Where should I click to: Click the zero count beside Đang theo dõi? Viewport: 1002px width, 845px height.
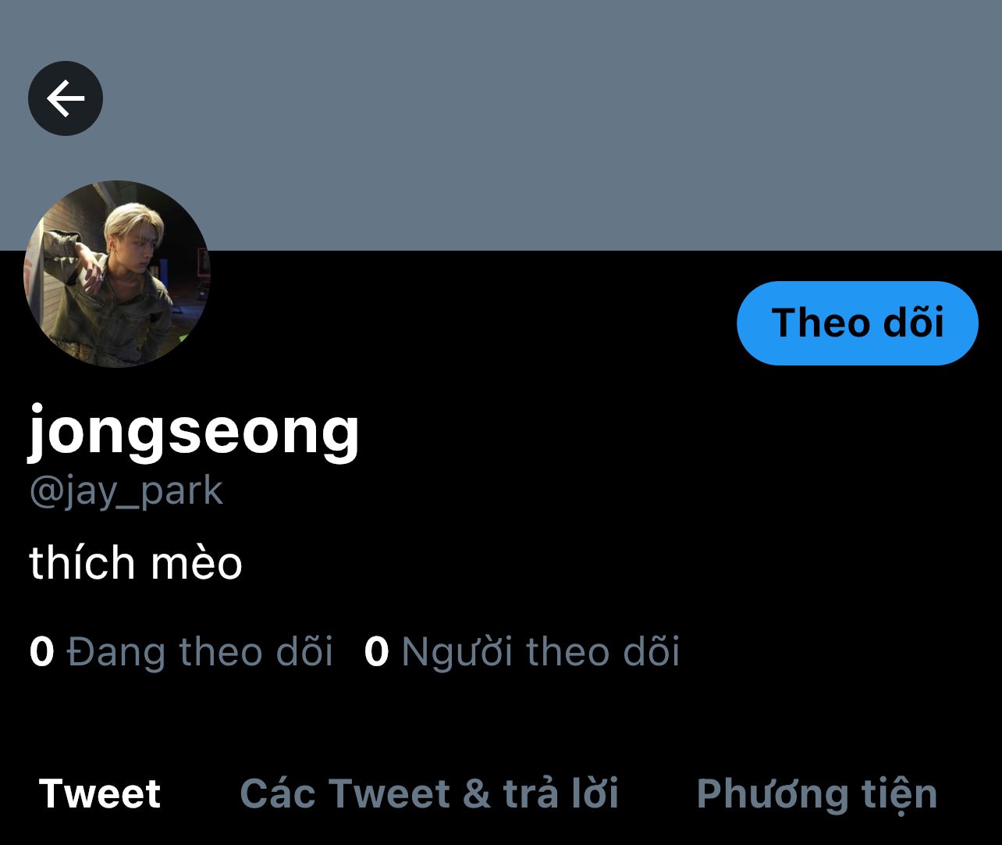coord(42,651)
